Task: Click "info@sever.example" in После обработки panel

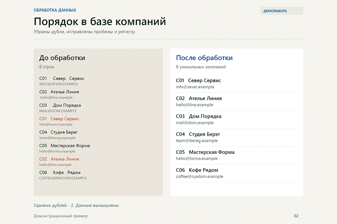Action: pos(195,87)
